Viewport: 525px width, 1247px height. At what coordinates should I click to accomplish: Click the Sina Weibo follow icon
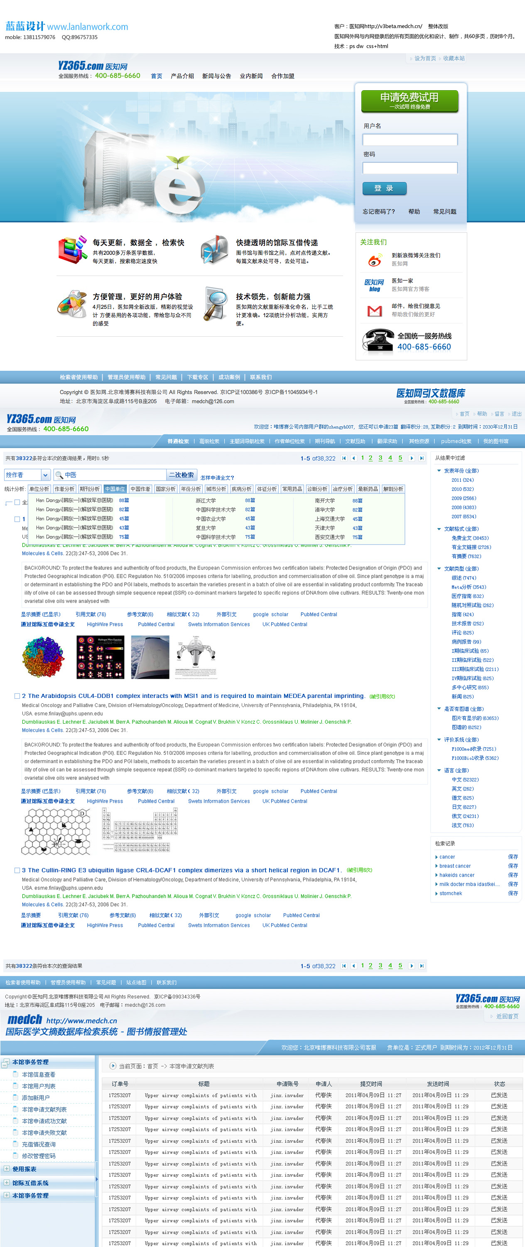pos(375,260)
